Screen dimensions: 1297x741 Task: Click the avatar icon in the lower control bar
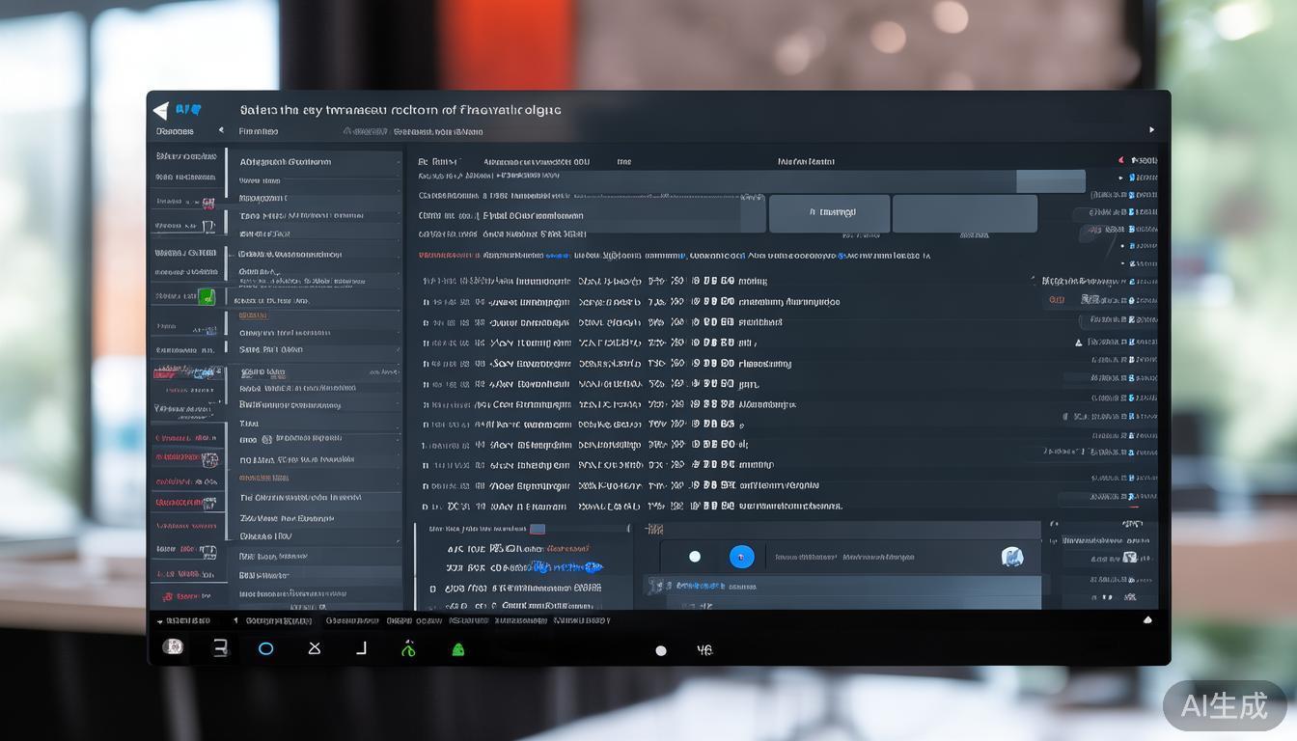1011,557
